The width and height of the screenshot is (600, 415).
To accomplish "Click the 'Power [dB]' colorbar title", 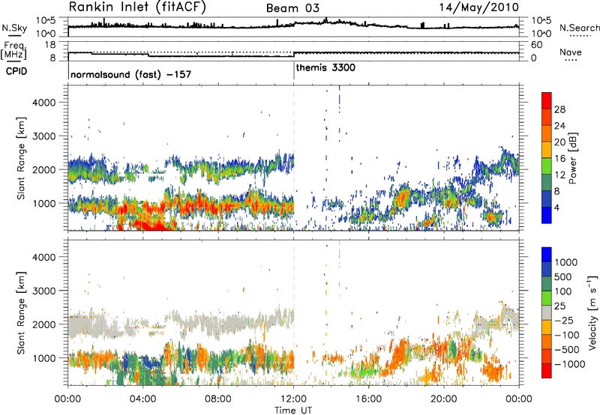I will coord(573,158).
